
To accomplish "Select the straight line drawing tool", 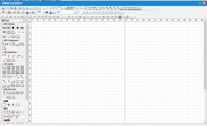I will pyautogui.click(x=47, y=8).
